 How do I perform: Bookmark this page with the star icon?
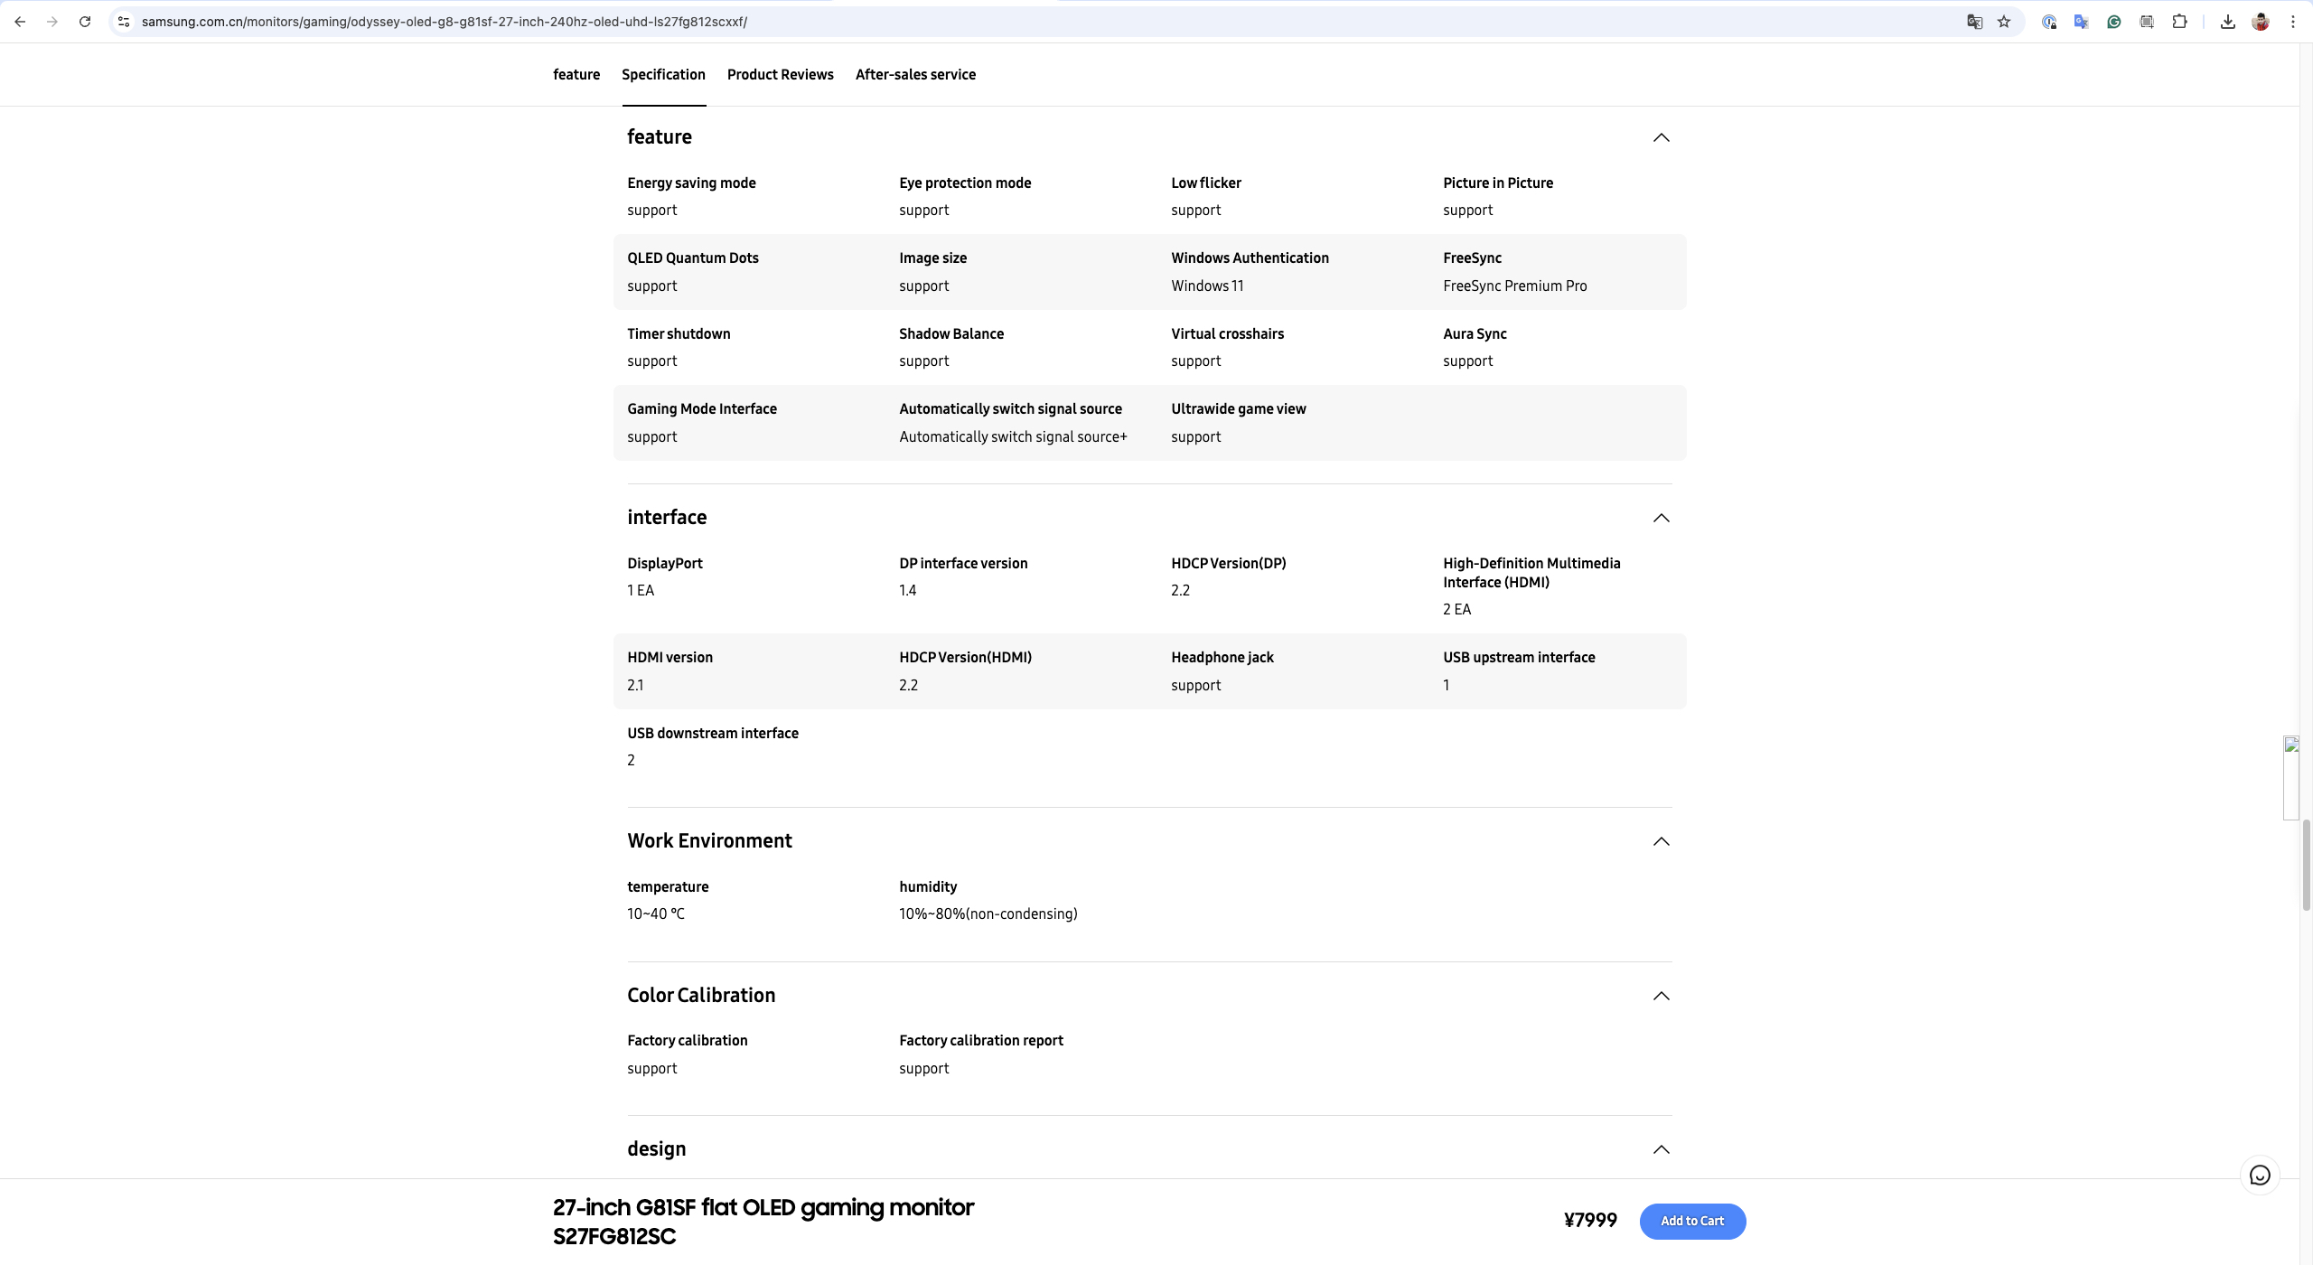coord(2004,22)
